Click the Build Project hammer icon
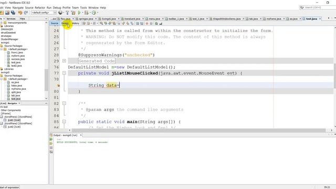This screenshot has height=189, width=336. [x=67, y=13]
